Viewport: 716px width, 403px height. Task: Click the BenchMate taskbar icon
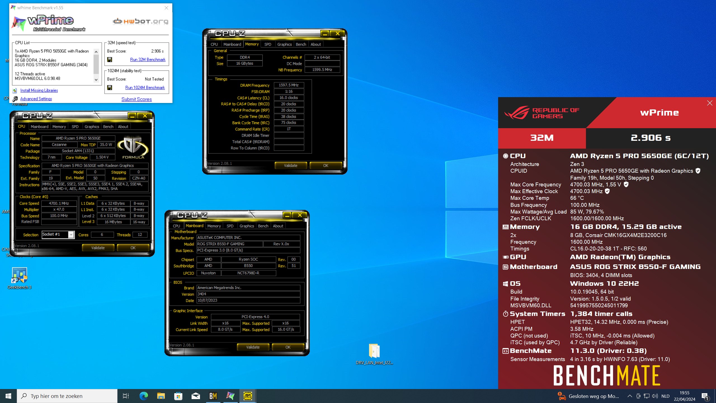coord(213,396)
